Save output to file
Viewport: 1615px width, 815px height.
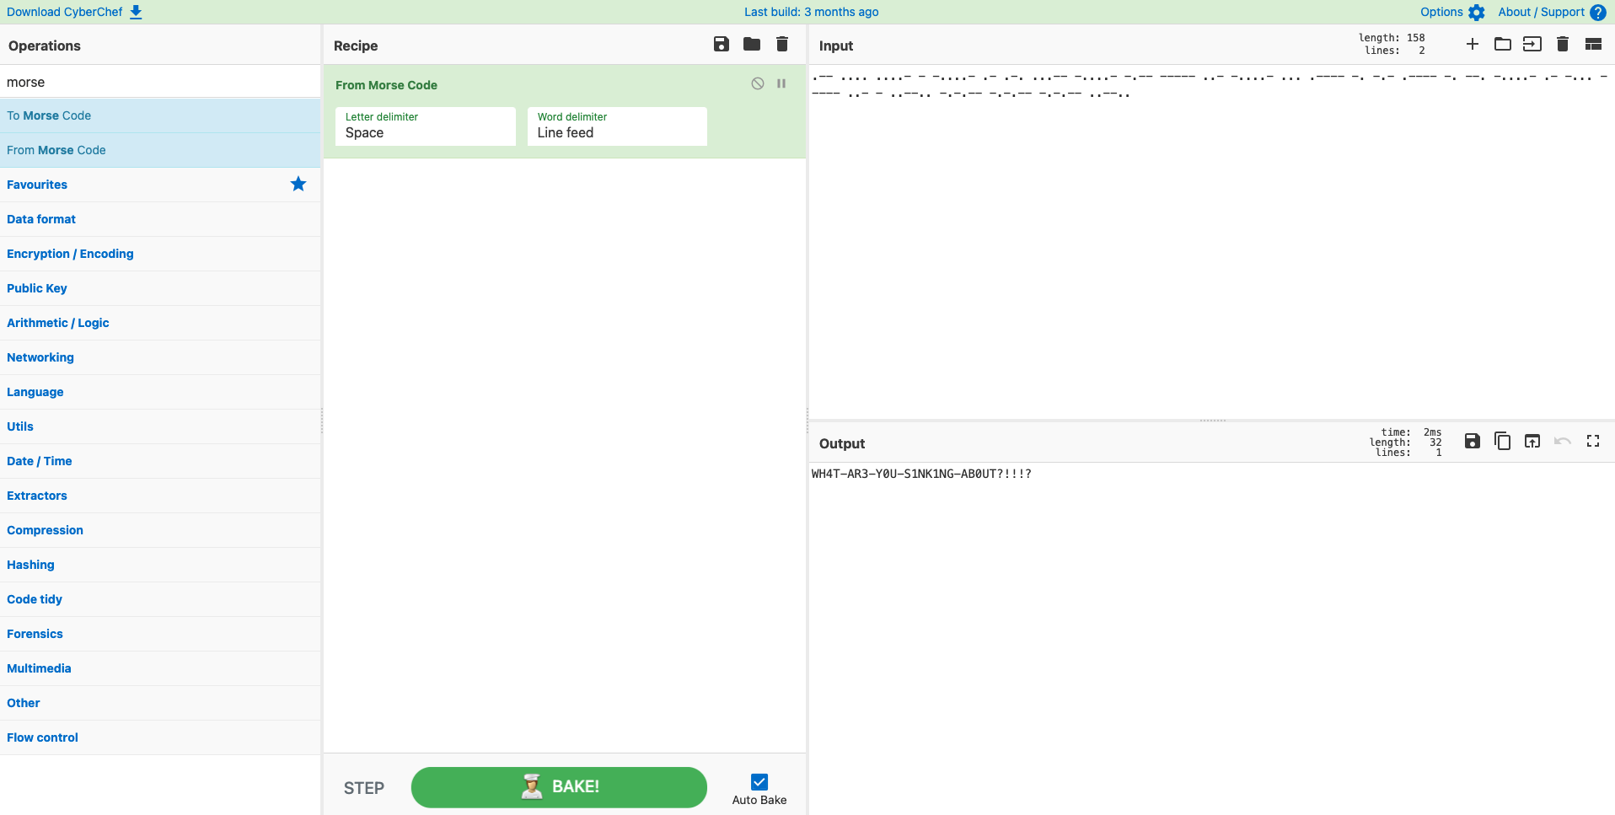point(1472,442)
